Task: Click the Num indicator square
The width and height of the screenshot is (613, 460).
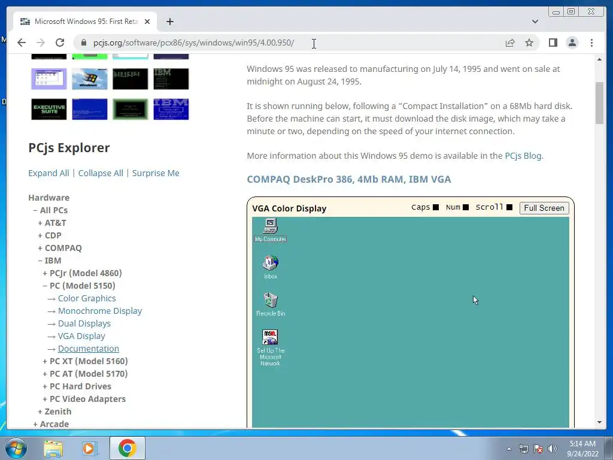Action: (466, 207)
